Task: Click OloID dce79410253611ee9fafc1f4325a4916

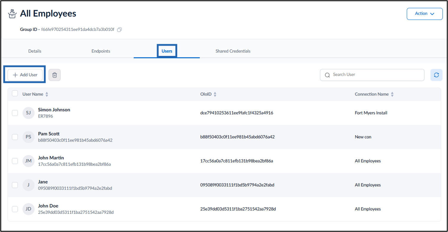Action: point(237,113)
